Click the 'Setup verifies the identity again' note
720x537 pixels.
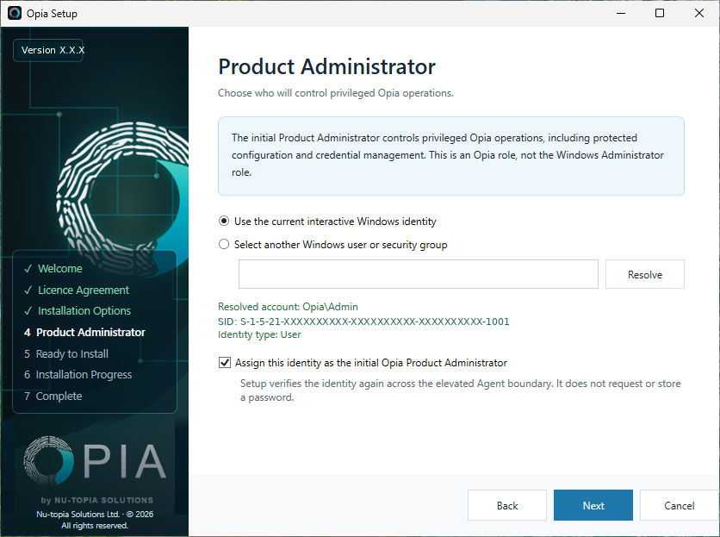point(460,390)
